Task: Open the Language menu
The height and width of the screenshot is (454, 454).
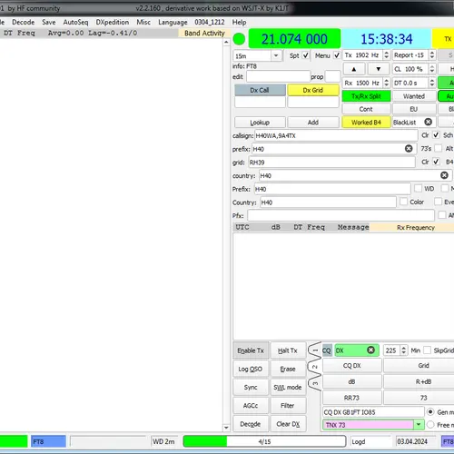Action: (173, 22)
